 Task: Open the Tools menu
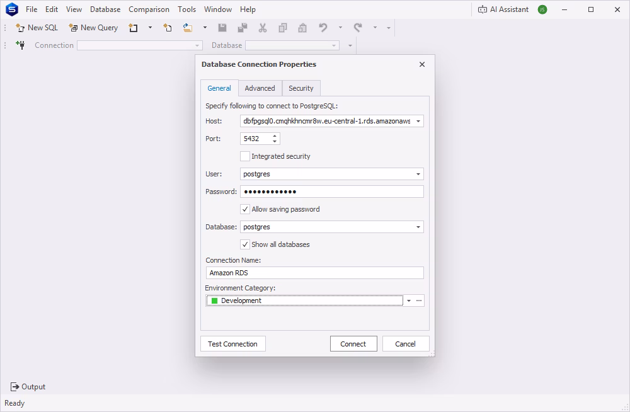coord(187,9)
